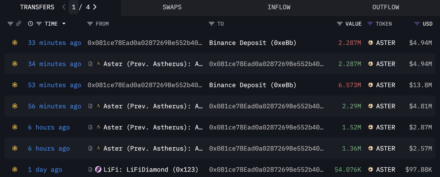The width and height of the screenshot is (440, 177).
Task: Click contract document icon in 56 minutes ago row
Action: [x=90, y=106]
